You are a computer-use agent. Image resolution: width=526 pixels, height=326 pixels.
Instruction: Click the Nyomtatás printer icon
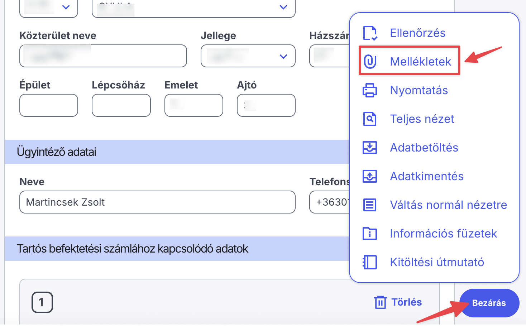point(370,90)
